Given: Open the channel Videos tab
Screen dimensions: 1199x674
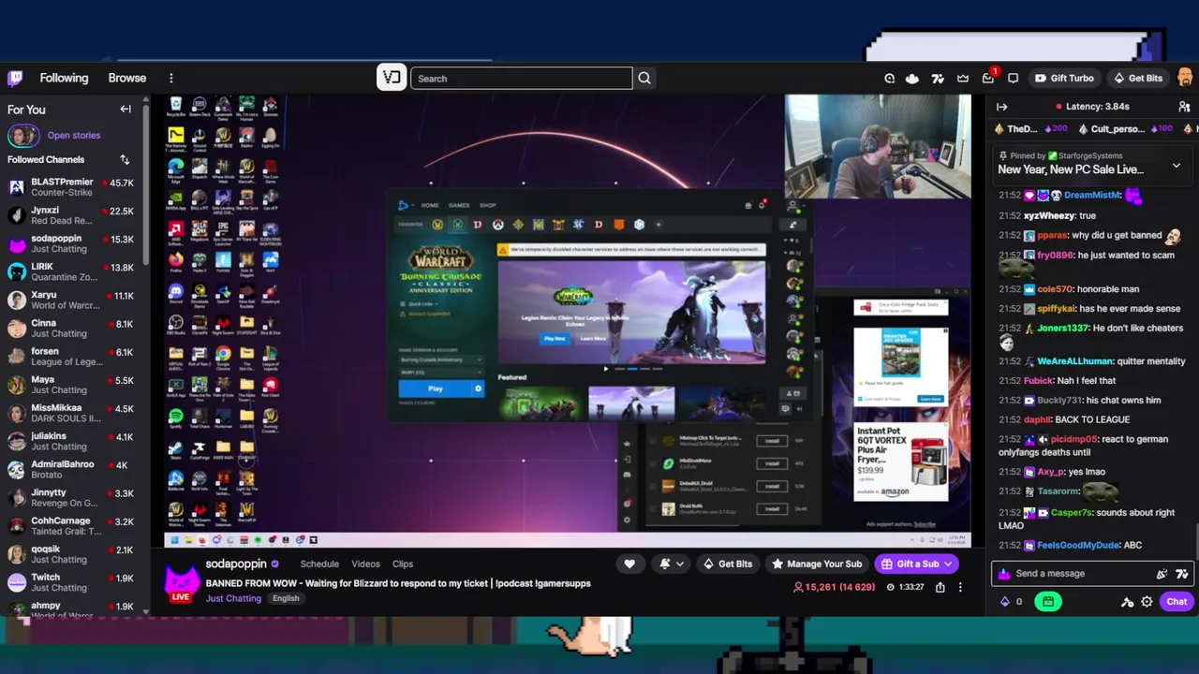Looking at the screenshot, I should point(365,564).
